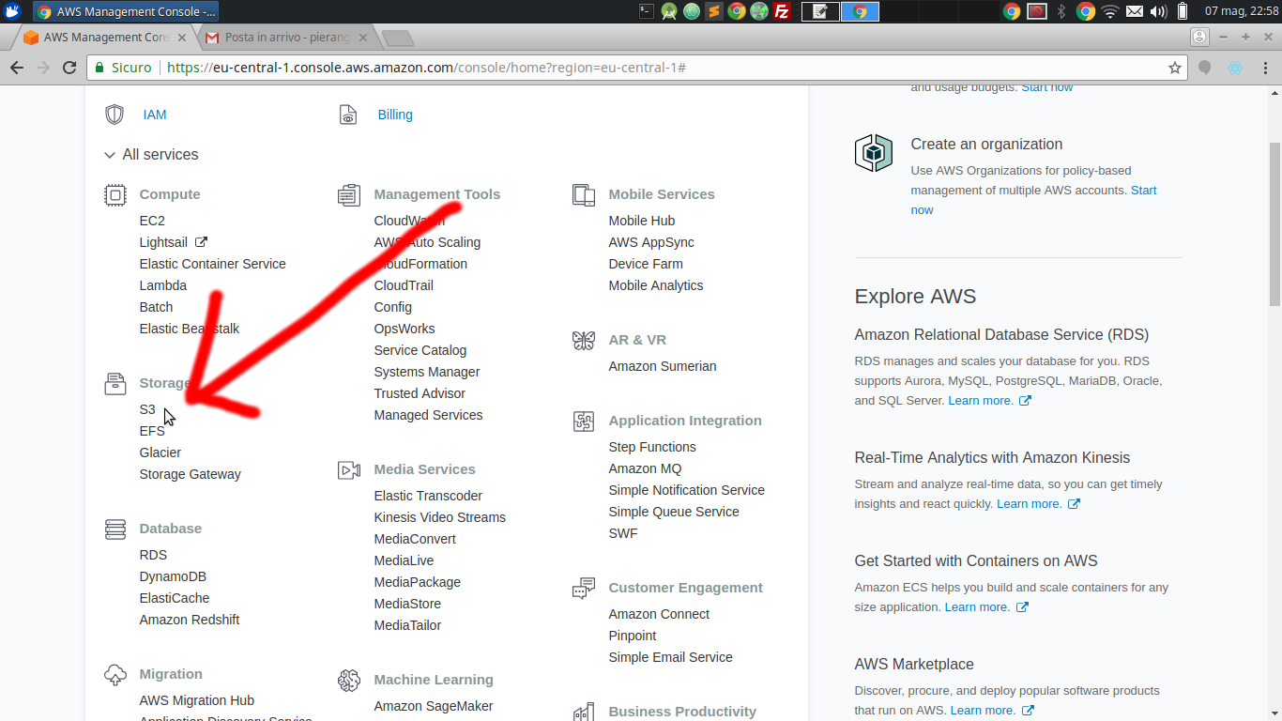Click the Migration category icon
Image resolution: width=1282 pixels, height=721 pixels.
pyautogui.click(x=114, y=674)
